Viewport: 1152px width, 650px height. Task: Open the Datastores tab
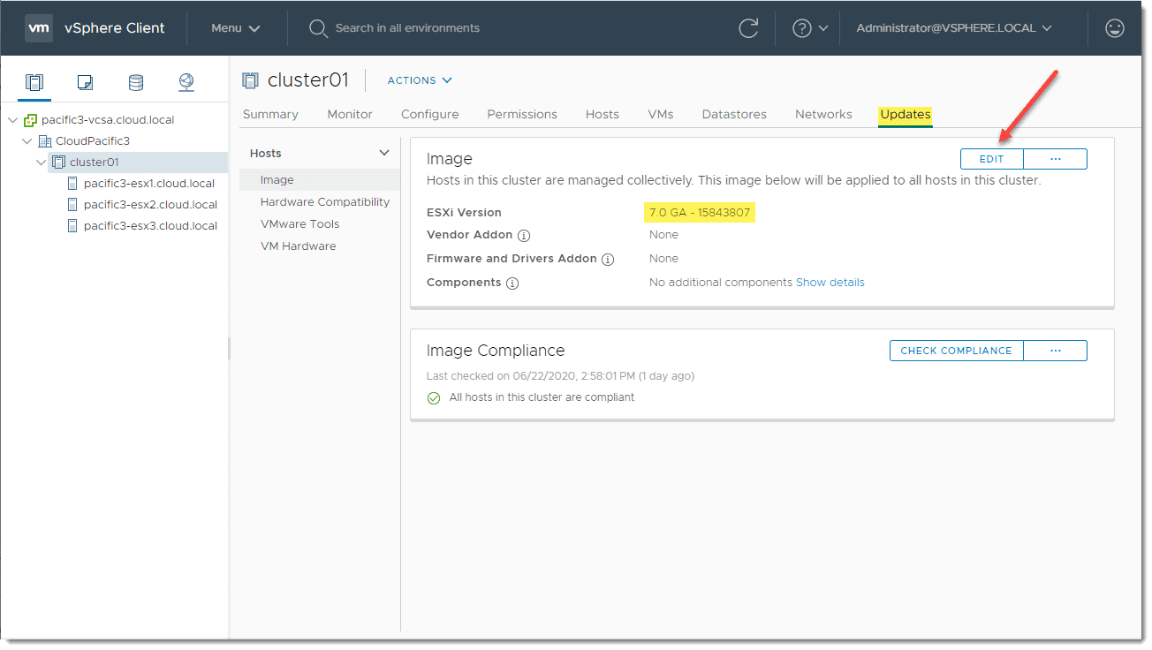734,114
